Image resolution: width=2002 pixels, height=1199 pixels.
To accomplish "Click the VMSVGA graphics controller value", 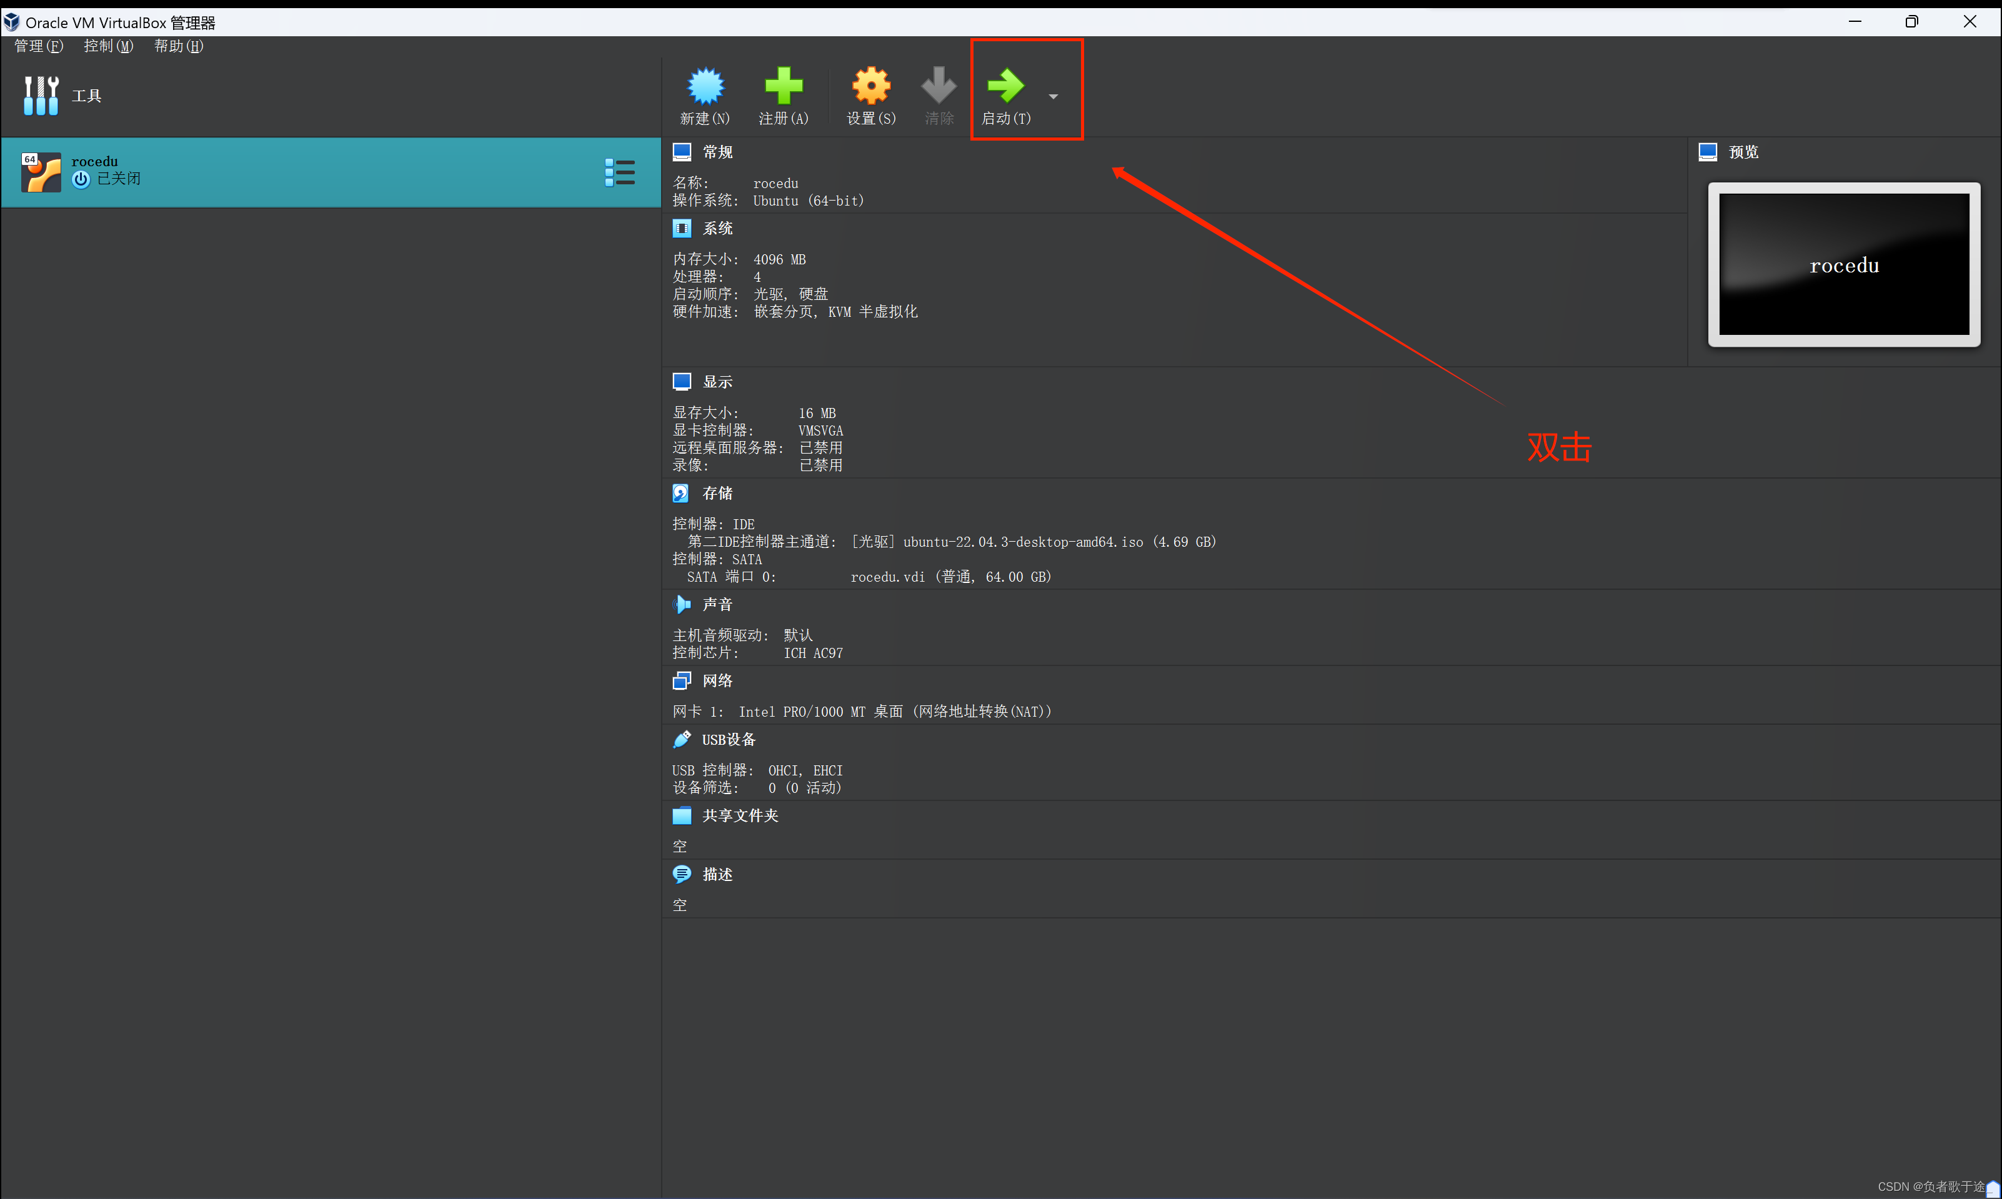I will (821, 430).
